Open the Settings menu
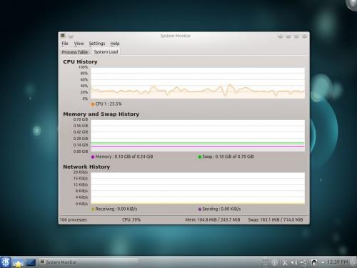357x268 pixels. (97, 44)
